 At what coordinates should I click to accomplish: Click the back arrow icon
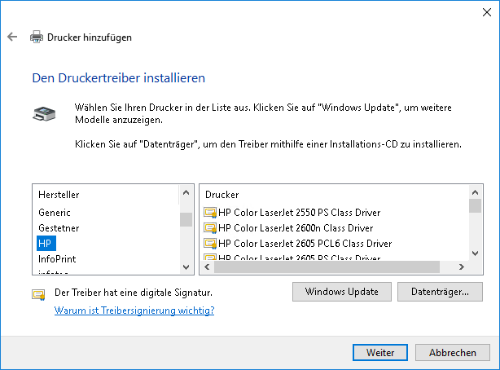tap(12, 37)
